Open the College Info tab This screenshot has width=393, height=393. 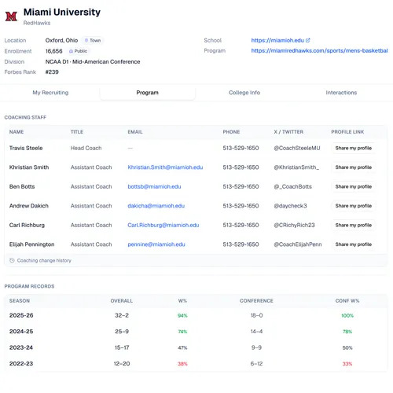coord(244,93)
